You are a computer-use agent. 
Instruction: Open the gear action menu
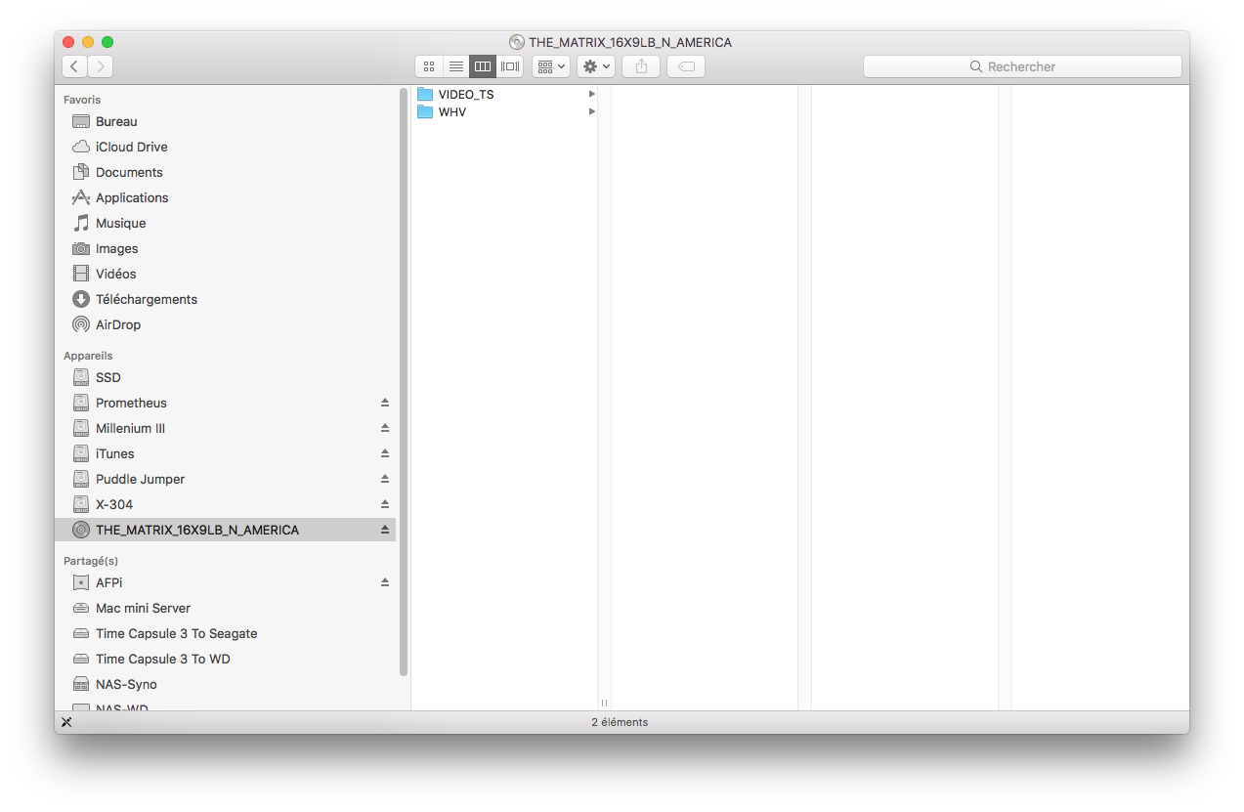point(596,66)
